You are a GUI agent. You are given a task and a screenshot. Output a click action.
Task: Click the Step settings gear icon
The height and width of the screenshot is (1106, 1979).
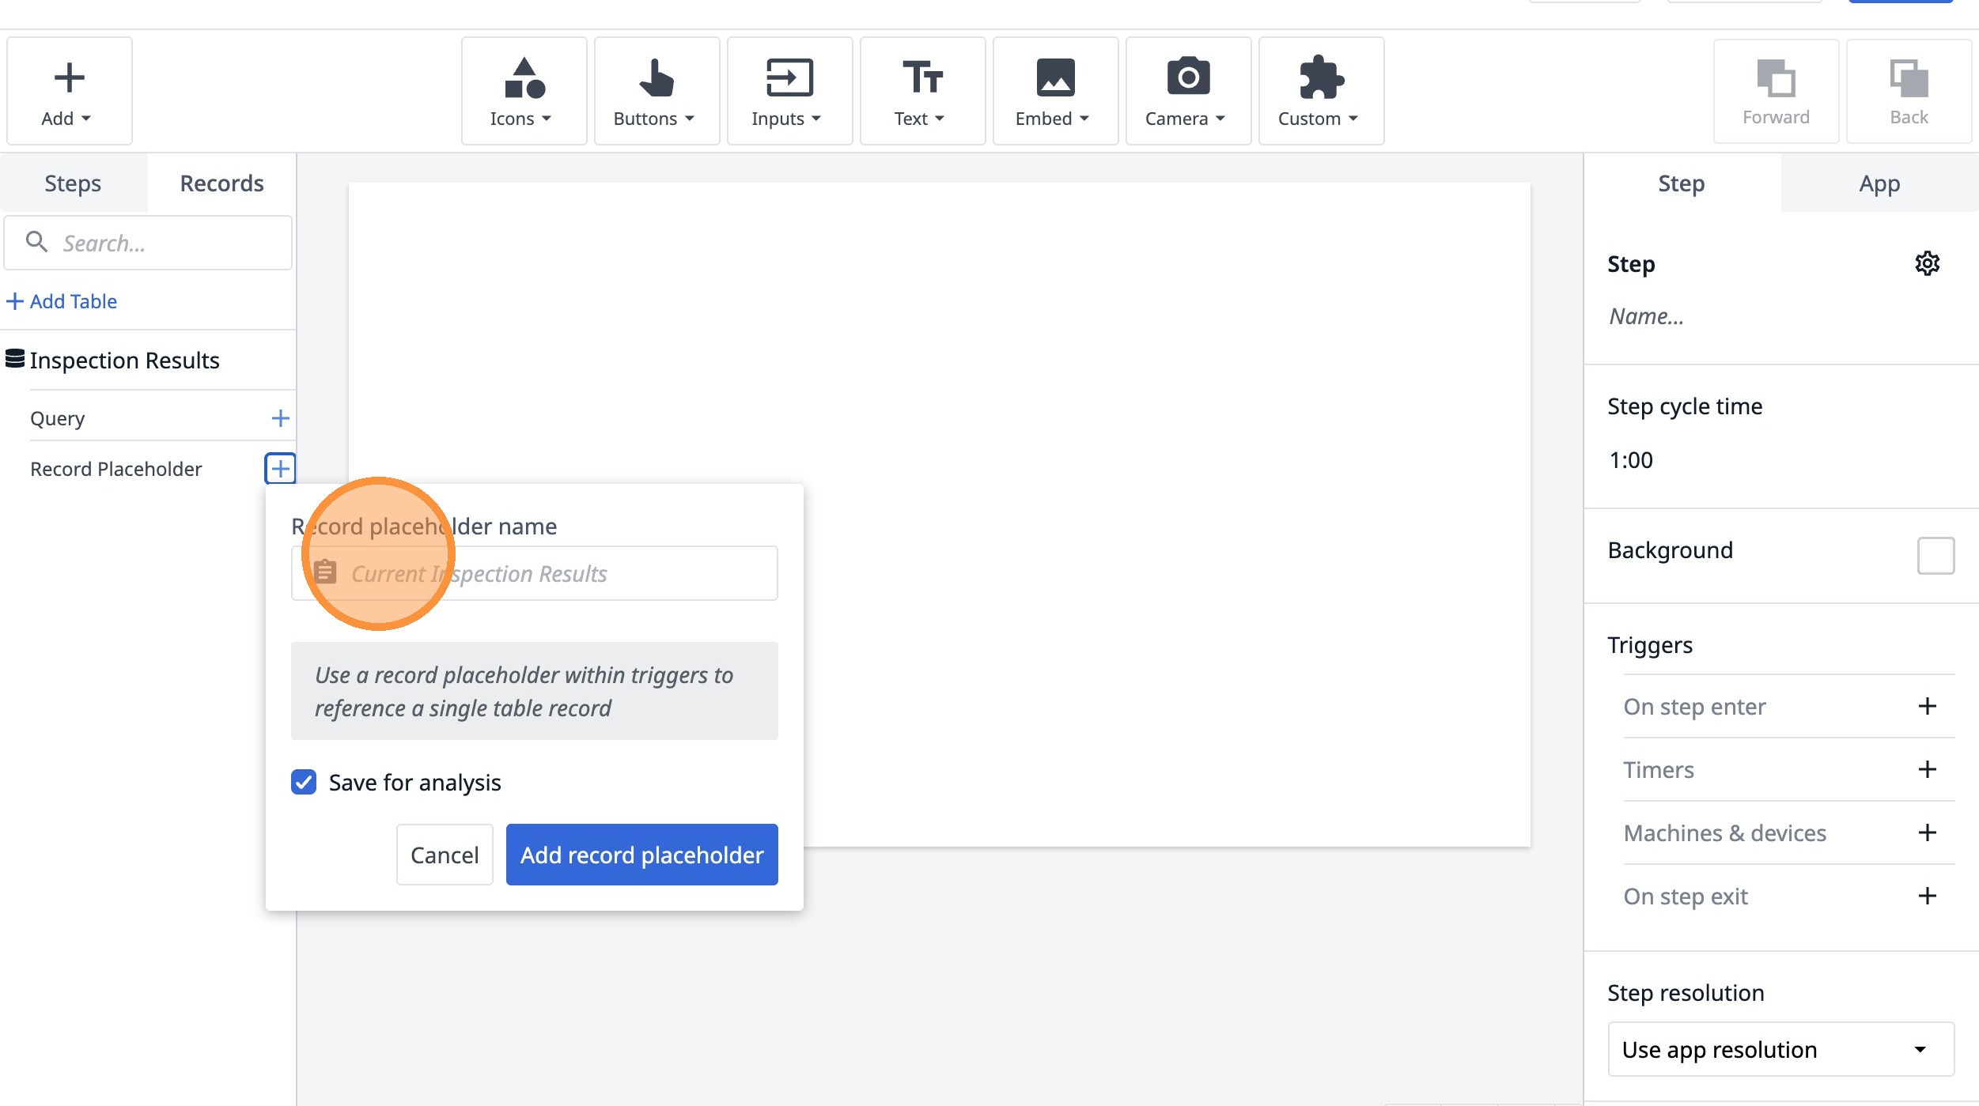[x=1927, y=263]
